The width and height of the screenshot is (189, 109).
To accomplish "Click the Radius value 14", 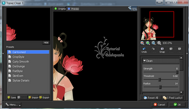I will coord(176,83).
